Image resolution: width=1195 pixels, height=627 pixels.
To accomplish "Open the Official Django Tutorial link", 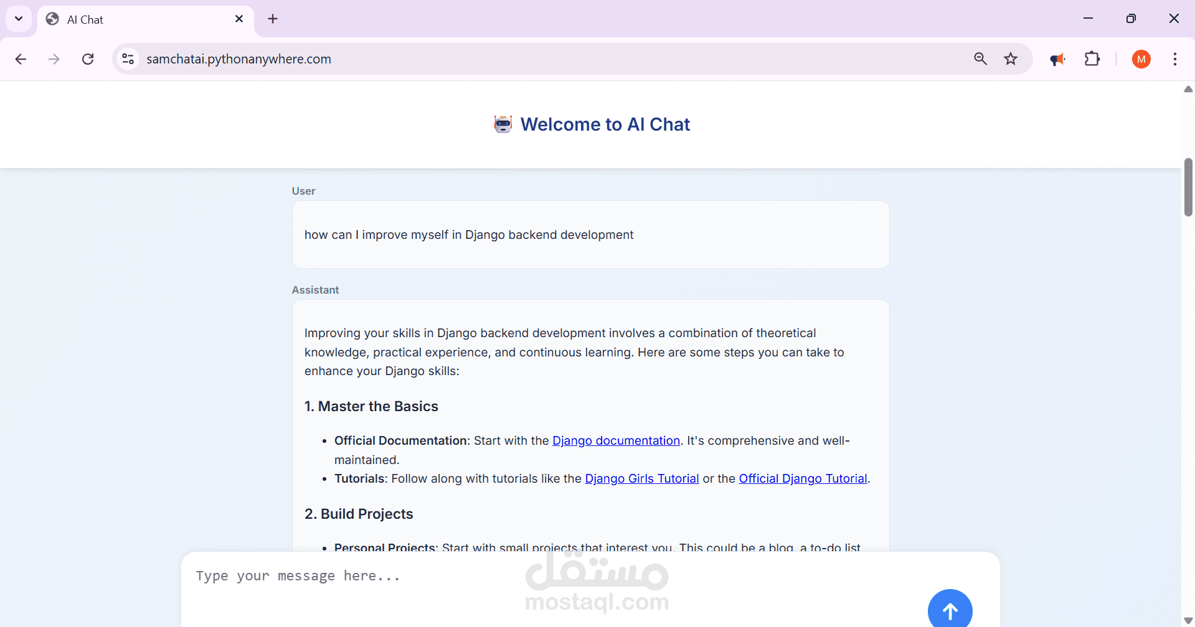I will pyautogui.click(x=803, y=478).
